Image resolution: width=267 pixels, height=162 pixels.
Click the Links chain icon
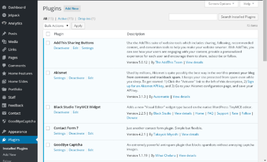click(x=4, y=50)
